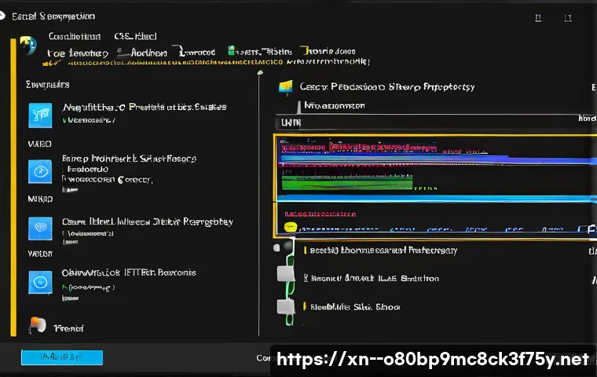Viewport: 597px width, 377px height.
Task: Switch to the first tab under the title
Action: pyautogui.click(x=75, y=36)
